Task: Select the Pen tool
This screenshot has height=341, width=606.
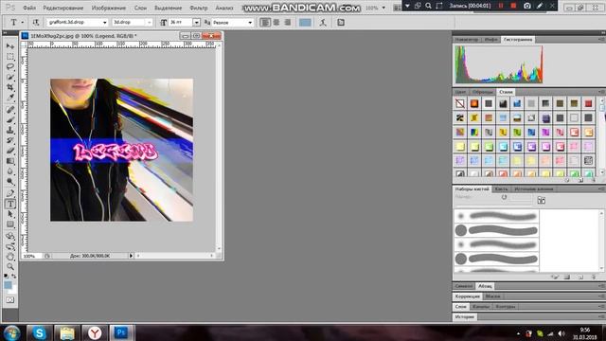Action: click(x=10, y=193)
